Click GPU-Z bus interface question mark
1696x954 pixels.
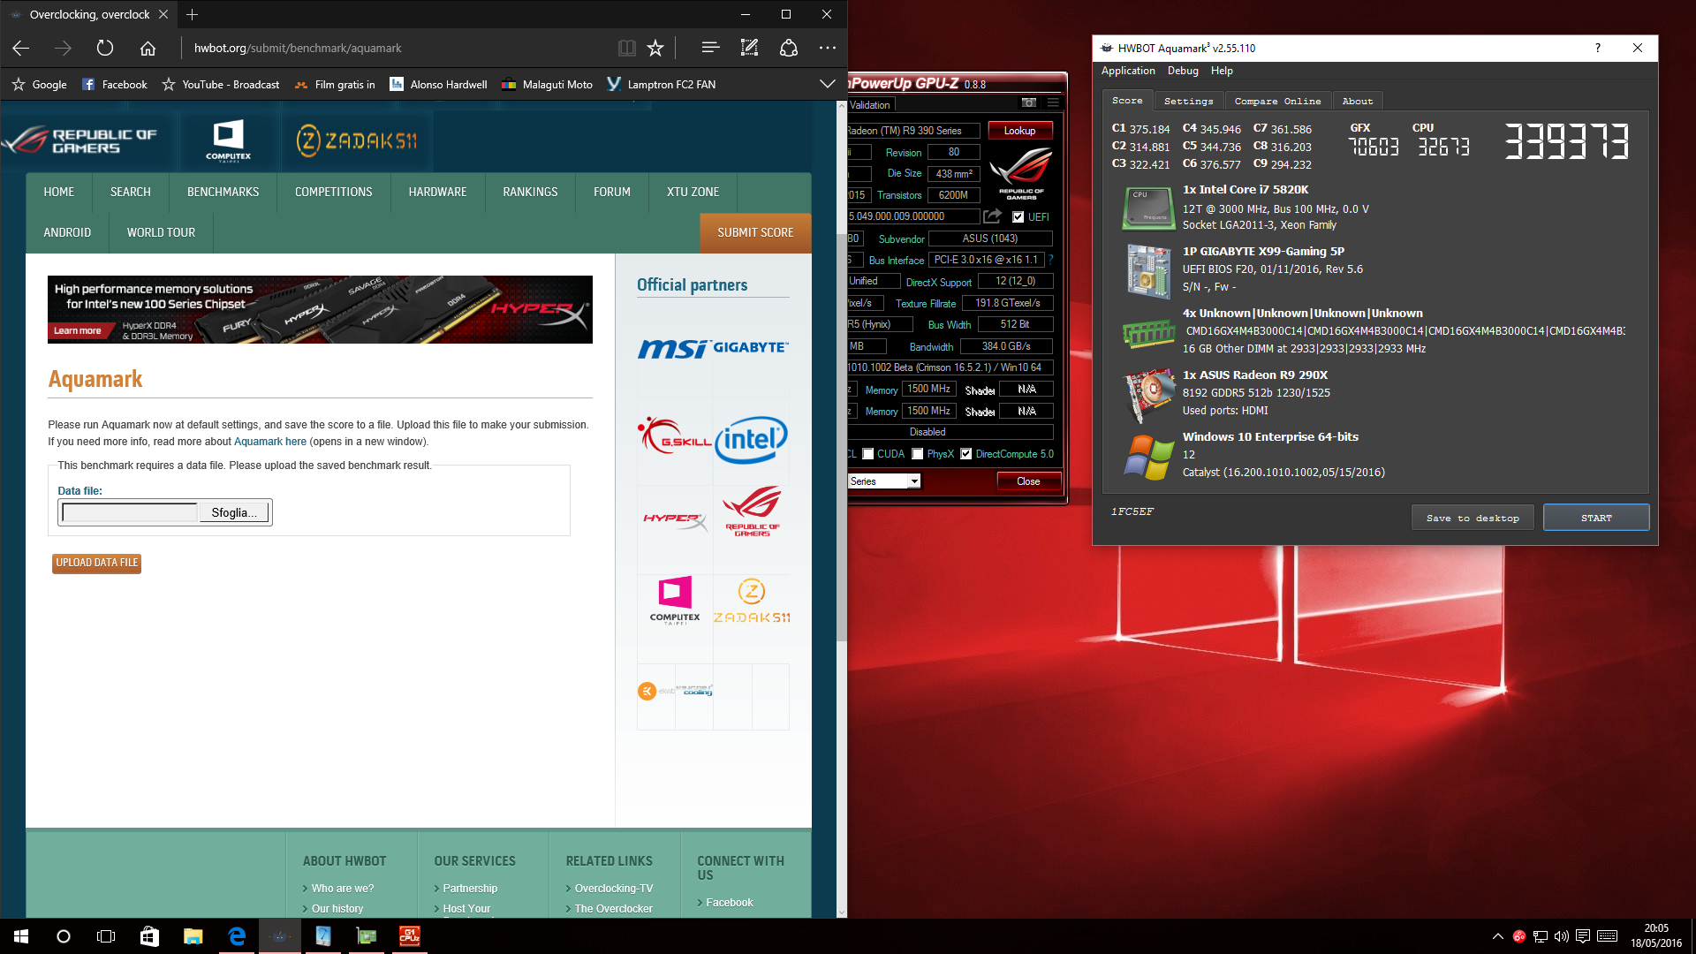click(x=1050, y=260)
